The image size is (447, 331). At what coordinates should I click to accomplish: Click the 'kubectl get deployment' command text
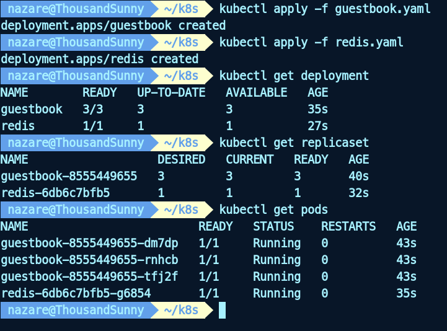coord(294,76)
